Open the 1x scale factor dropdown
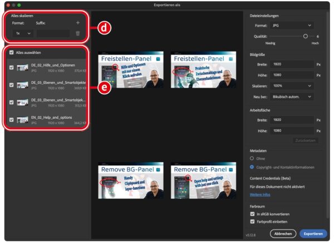The width and height of the screenshot is (334, 243). 23,33
